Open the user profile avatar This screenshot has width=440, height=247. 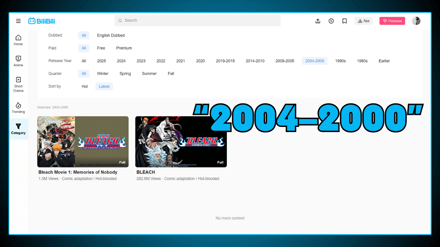(x=416, y=21)
